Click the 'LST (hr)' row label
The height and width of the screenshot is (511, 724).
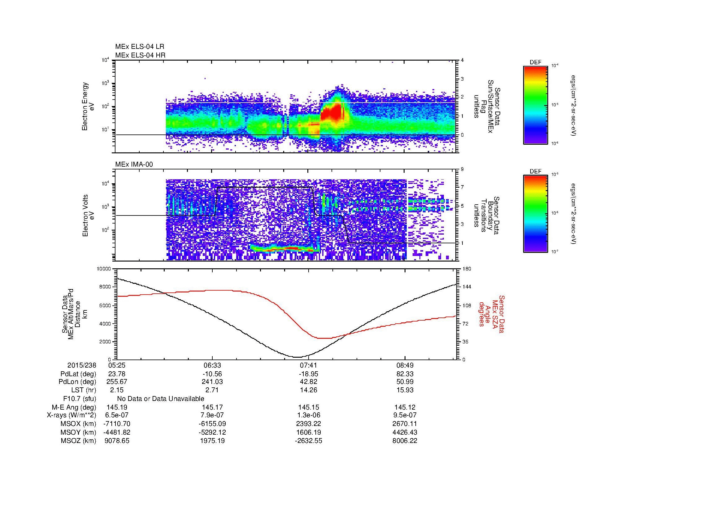pyautogui.click(x=84, y=390)
